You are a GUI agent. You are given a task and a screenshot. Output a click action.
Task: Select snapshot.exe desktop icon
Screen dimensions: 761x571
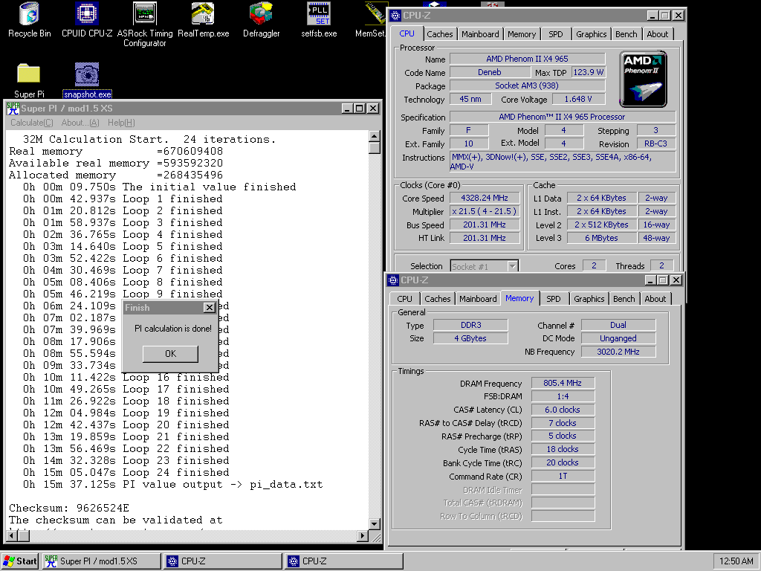(88, 80)
